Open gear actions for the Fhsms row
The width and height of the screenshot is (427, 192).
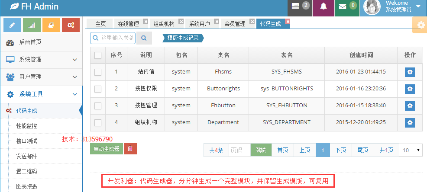tap(410, 72)
